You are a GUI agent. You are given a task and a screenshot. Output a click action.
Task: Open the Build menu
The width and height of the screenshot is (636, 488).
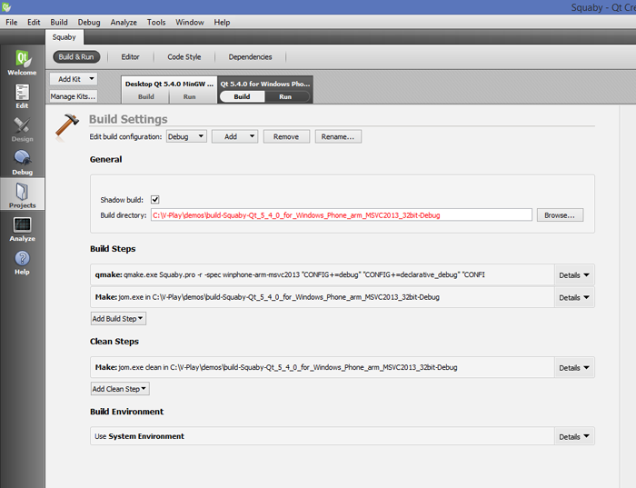59,23
